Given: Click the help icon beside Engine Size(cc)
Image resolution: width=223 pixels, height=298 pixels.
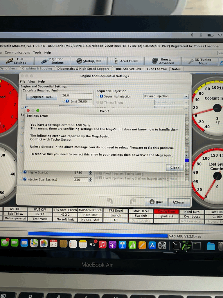Looking at the screenshot, I should [25, 172].
